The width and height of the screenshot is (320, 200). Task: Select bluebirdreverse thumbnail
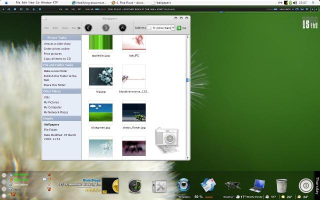point(134,76)
